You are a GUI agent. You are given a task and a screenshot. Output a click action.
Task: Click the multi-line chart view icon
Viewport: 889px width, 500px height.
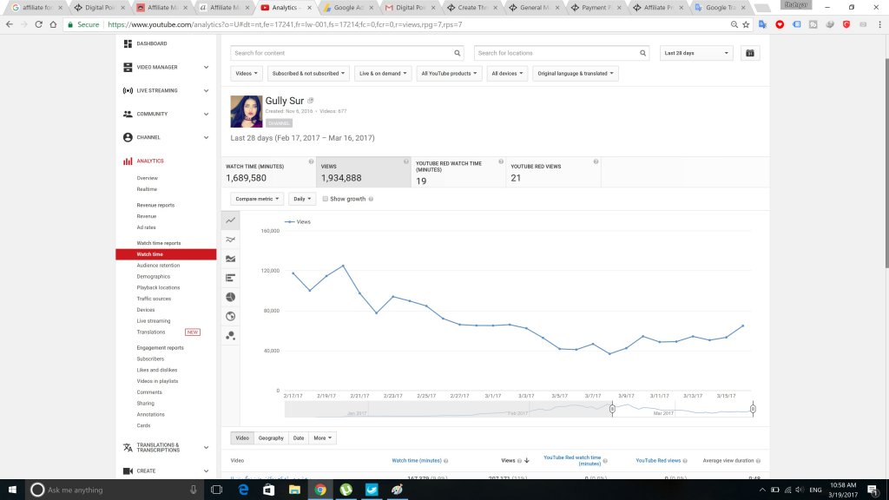230,240
